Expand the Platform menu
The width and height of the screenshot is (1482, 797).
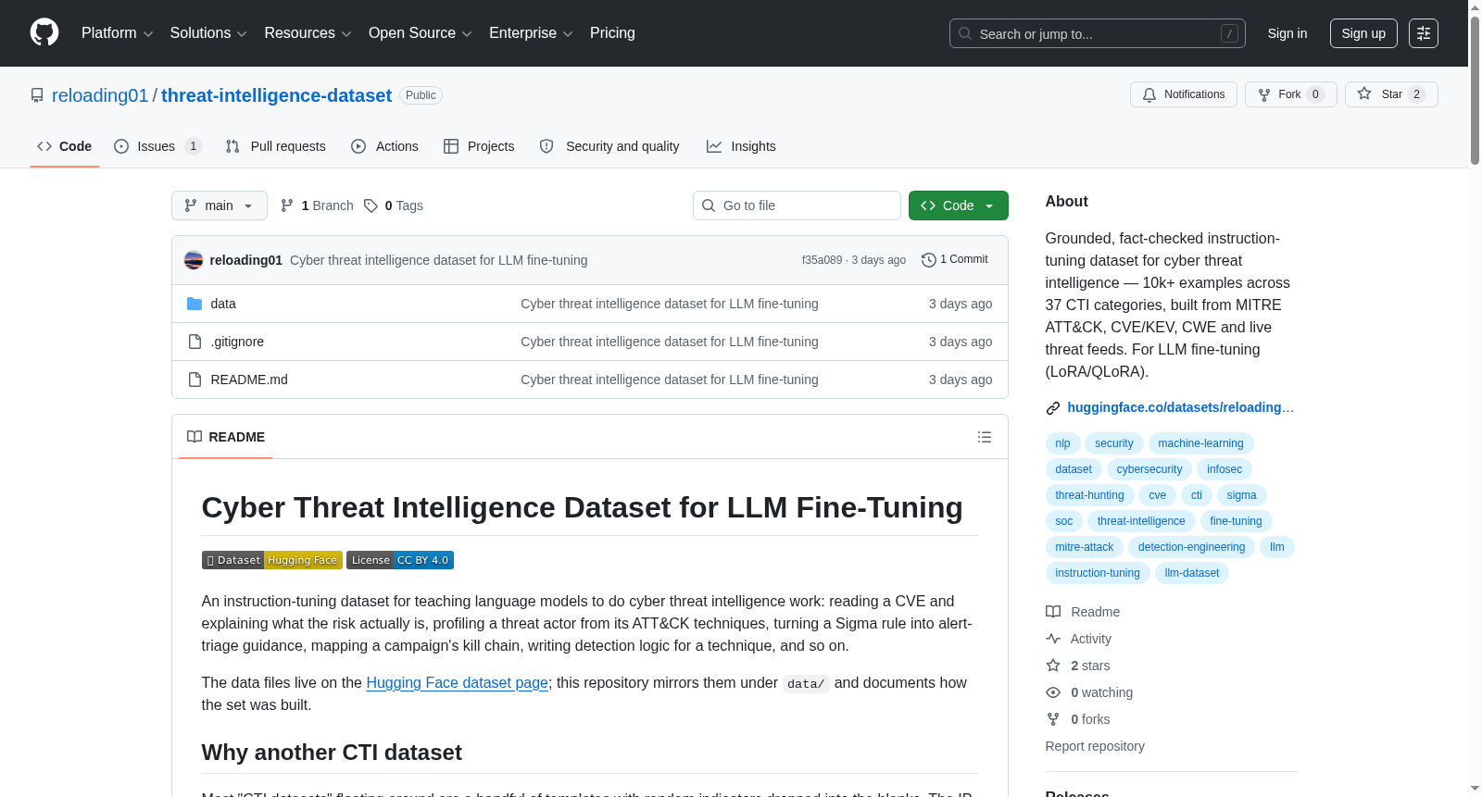click(x=117, y=33)
